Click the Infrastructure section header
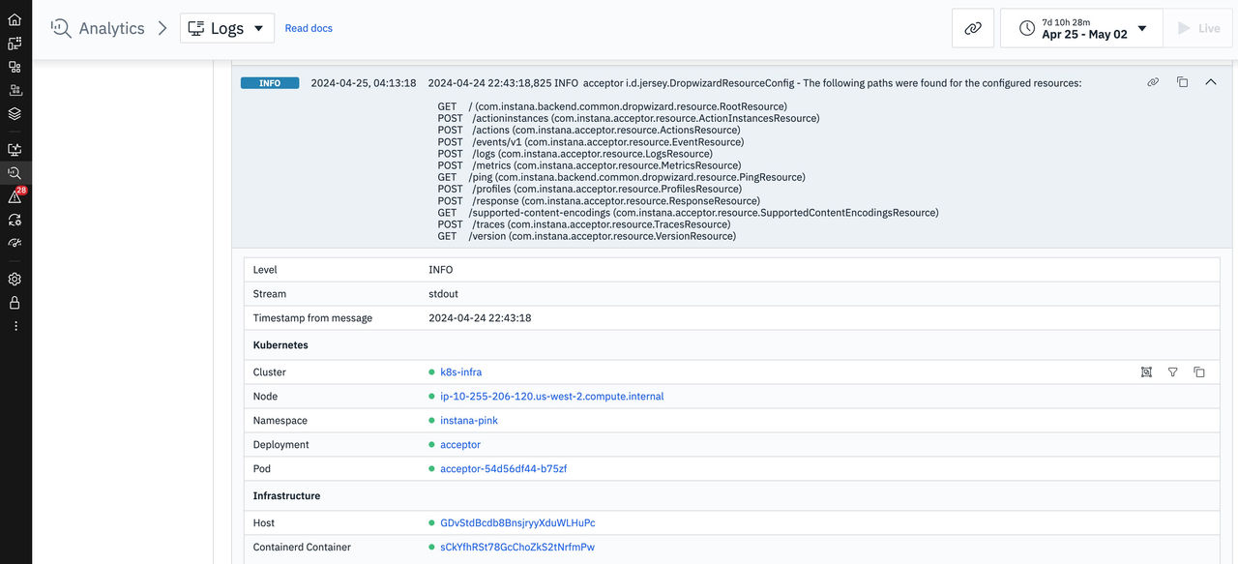 (286, 495)
